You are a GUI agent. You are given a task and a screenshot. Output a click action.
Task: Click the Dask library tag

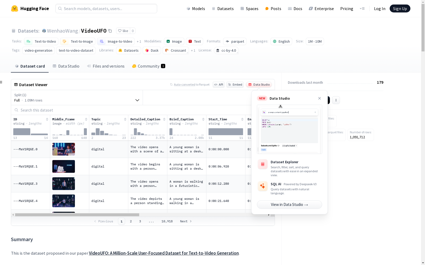[152, 50]
